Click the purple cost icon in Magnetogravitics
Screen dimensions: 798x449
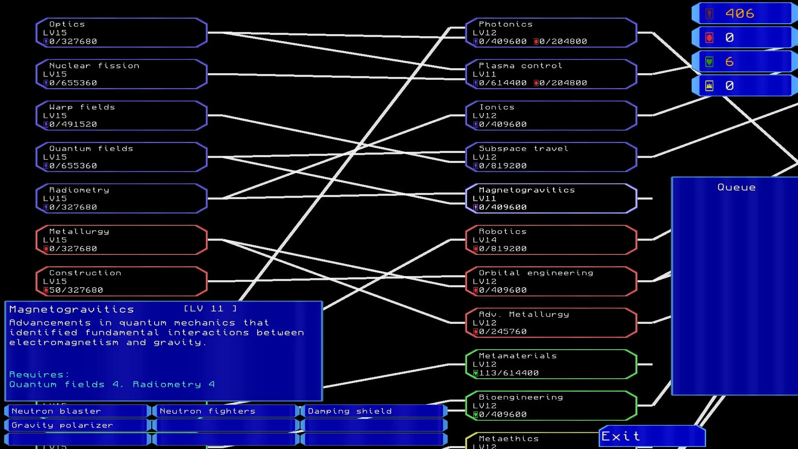(475, 207)
